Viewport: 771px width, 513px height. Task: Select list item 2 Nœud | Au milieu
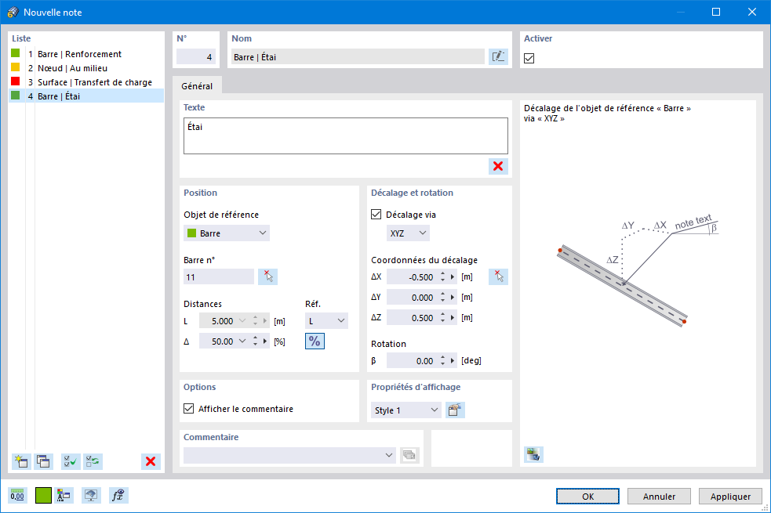click(86, 68)
